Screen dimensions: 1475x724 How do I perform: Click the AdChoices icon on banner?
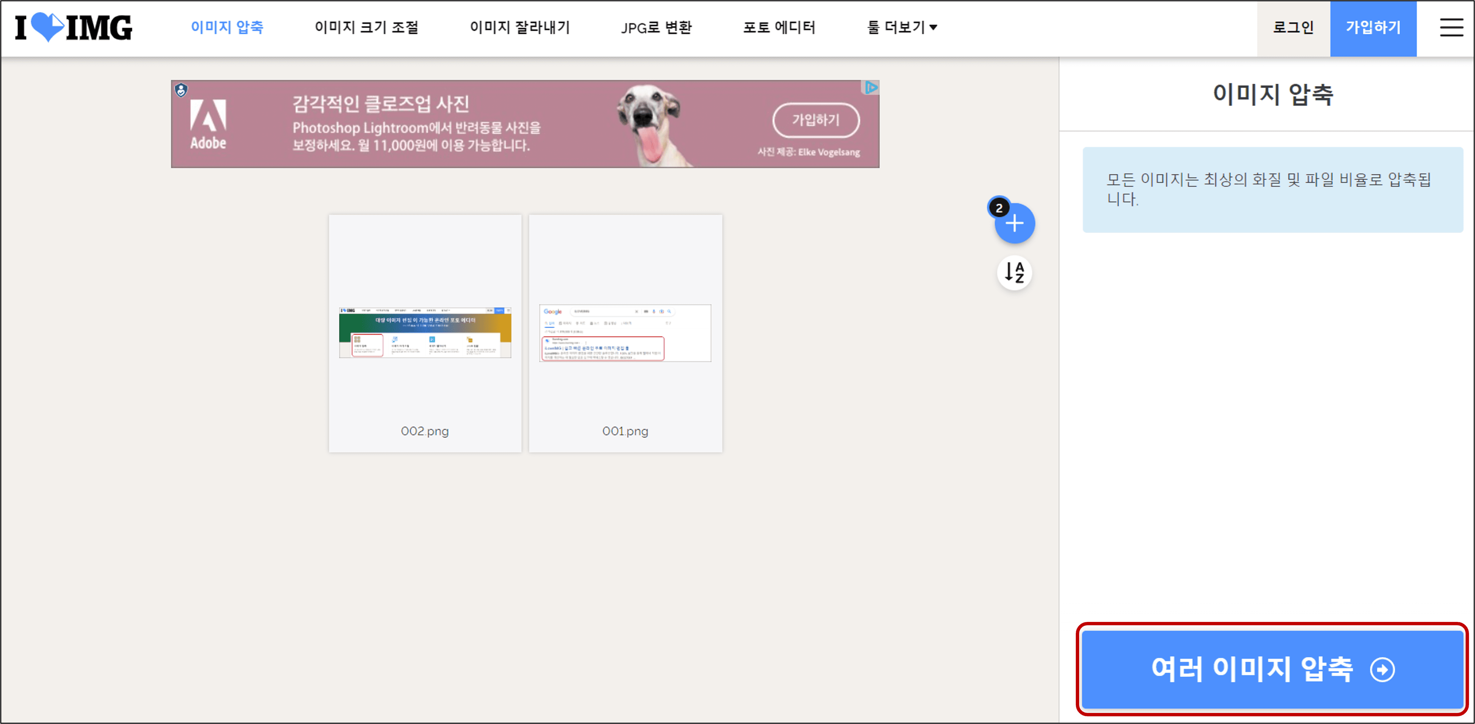tap(871, 88)
